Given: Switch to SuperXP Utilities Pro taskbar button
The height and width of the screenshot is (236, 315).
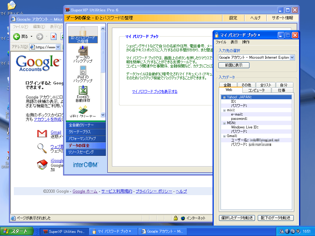Looking at the screenshot, I should pos(64,231).
